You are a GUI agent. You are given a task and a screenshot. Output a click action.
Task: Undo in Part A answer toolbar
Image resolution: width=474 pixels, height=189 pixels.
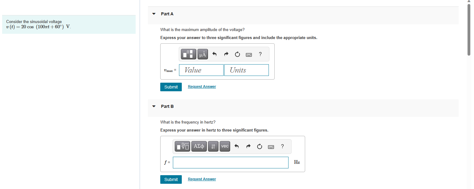point(215,55)
